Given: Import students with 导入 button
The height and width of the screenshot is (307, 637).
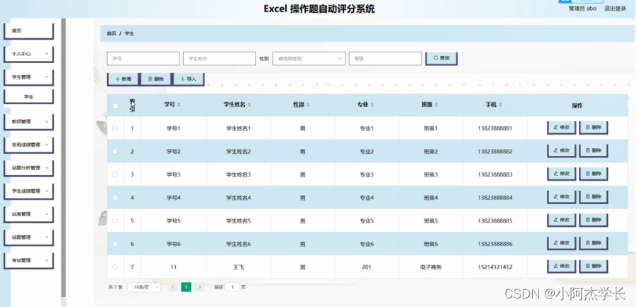Looking at the screenshot, I should 189,79.
